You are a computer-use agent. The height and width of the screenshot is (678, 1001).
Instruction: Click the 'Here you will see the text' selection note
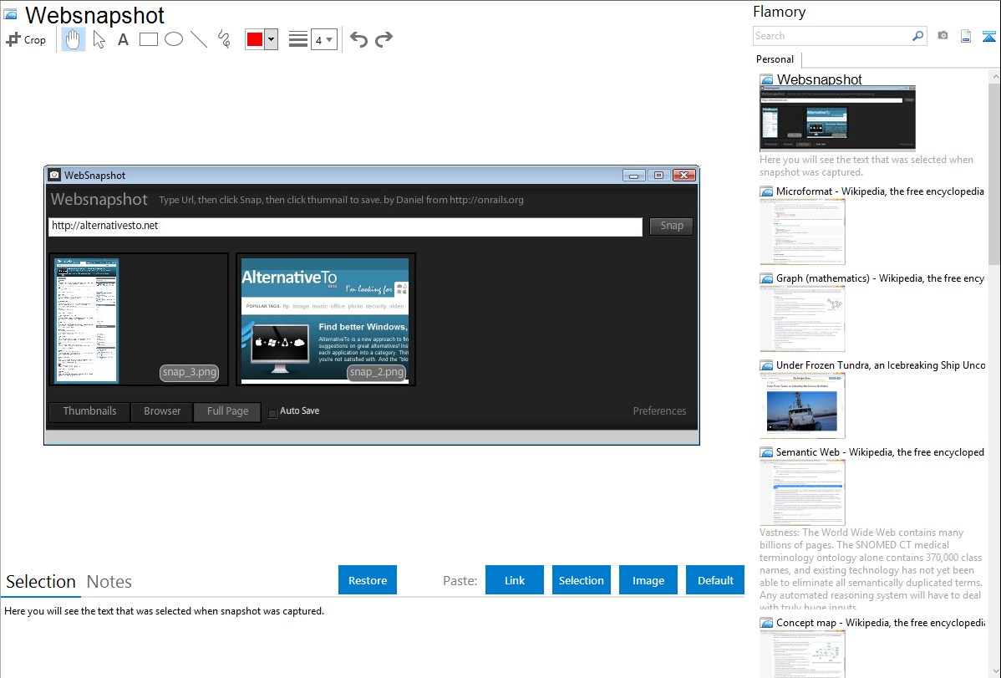164,612
